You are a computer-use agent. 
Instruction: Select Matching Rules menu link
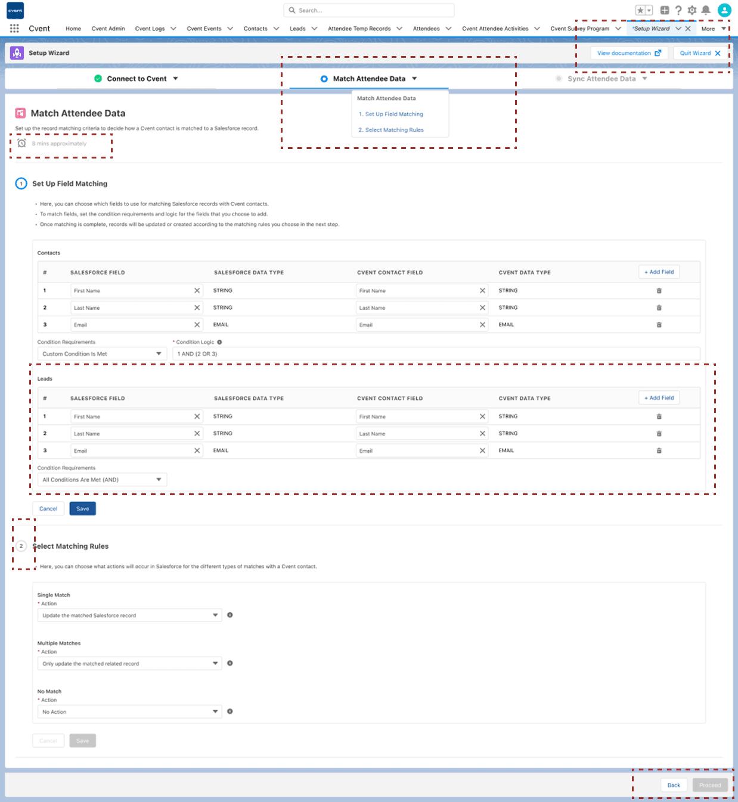tap(391, 130)
